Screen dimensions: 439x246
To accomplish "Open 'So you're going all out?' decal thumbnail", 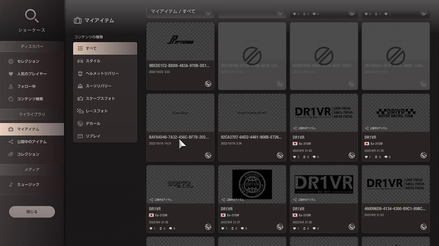I will pos(252,113).
